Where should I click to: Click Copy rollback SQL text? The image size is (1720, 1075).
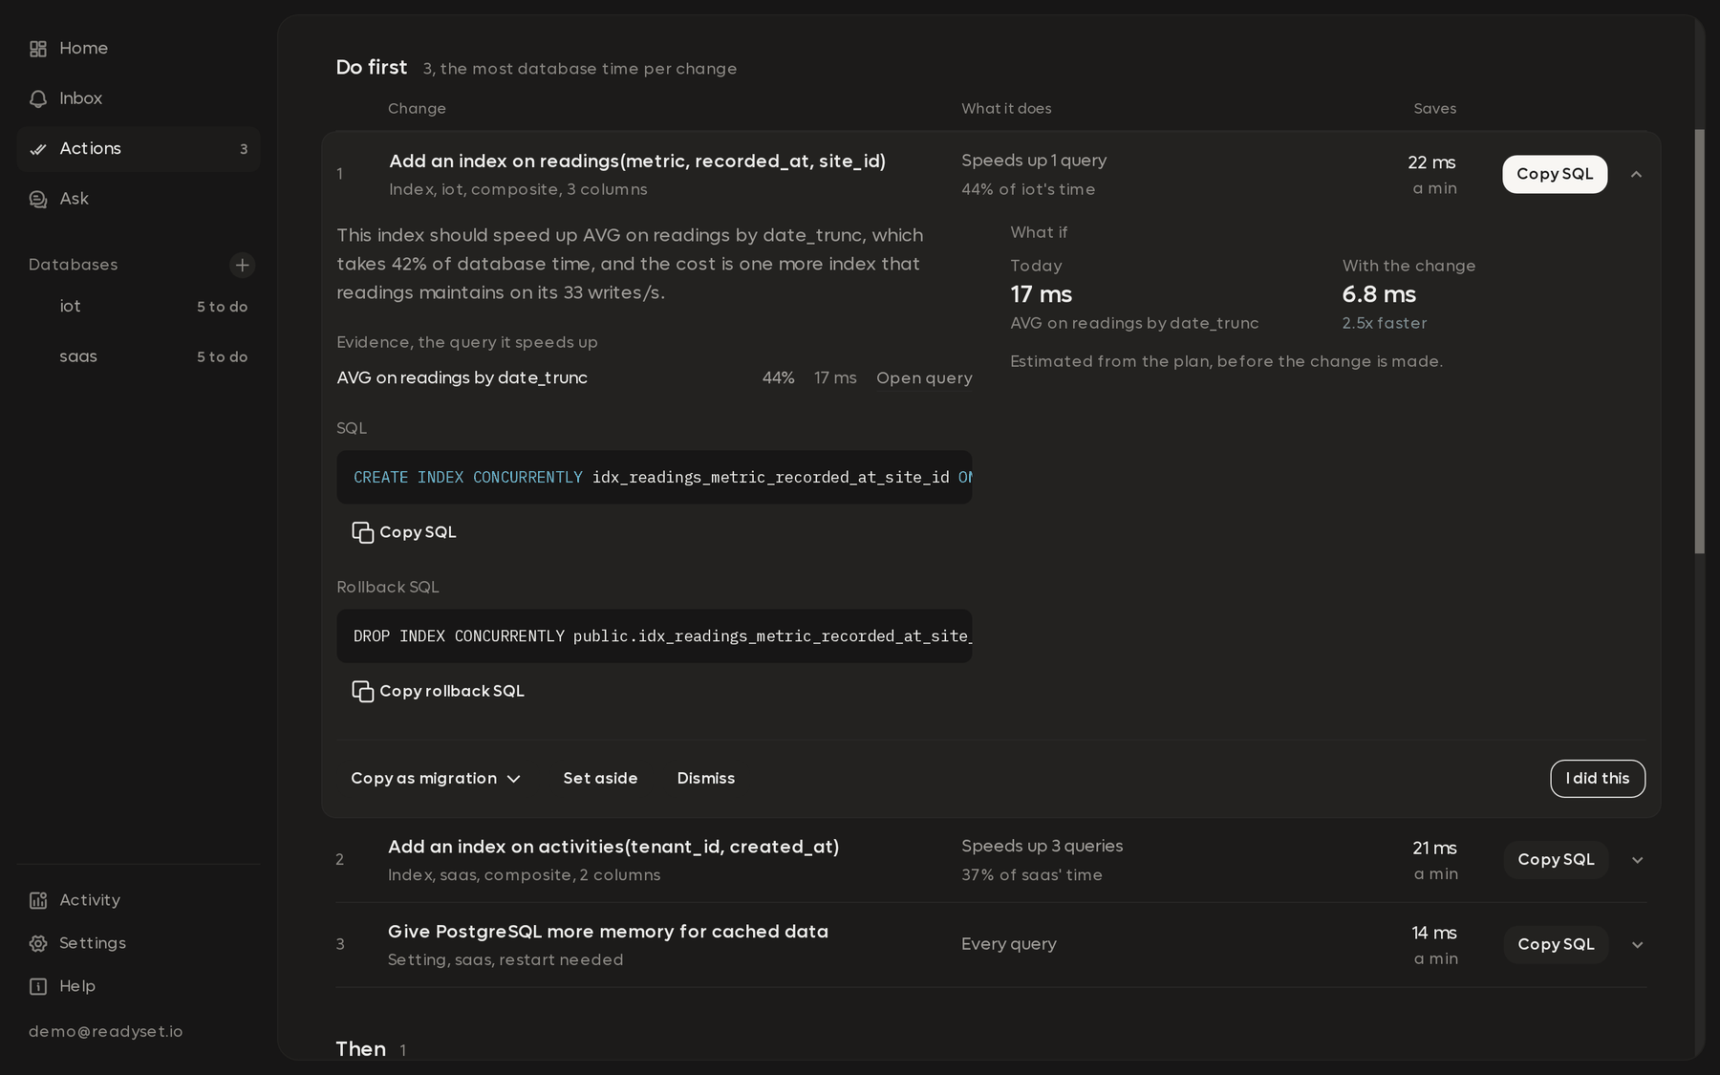452,691
